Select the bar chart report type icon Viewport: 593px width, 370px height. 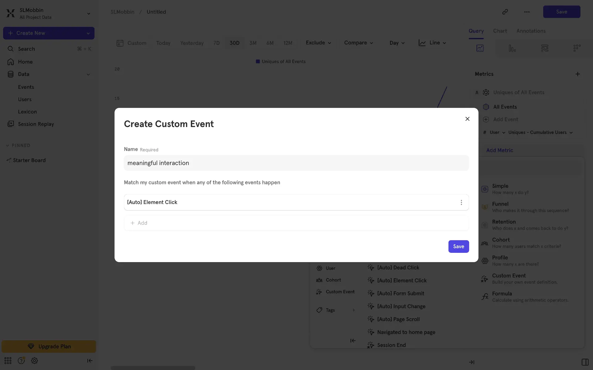[x=512, y=48]
